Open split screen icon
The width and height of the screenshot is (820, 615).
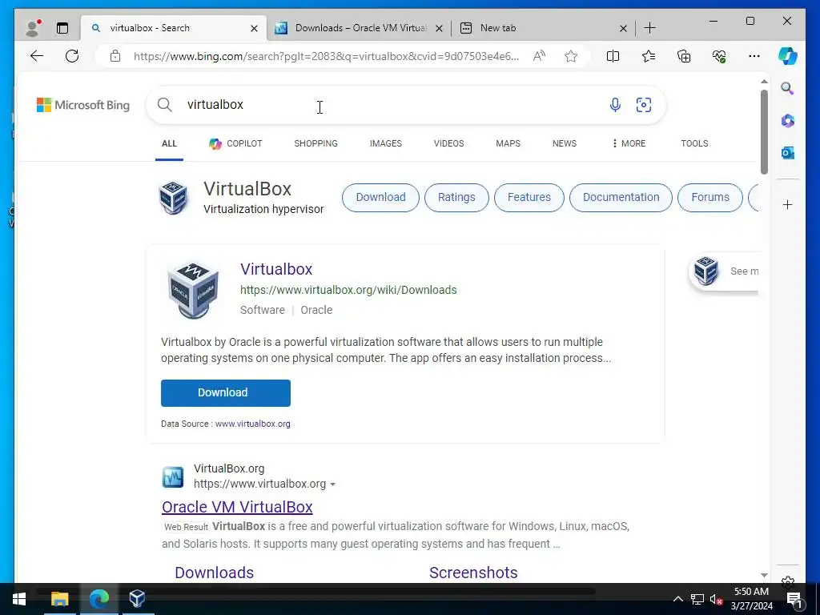click(613, 56)
